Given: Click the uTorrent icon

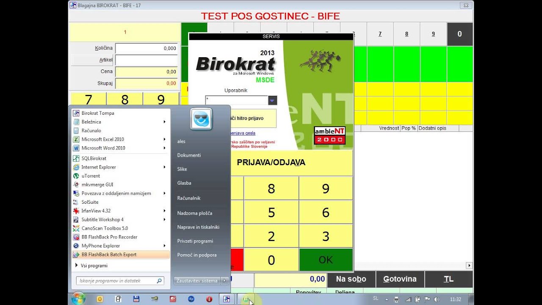Looking at the screenshot, I should 76,176.
